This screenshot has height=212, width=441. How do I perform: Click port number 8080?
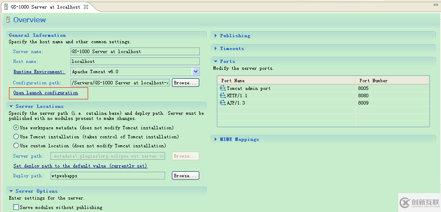coord(364,96)
